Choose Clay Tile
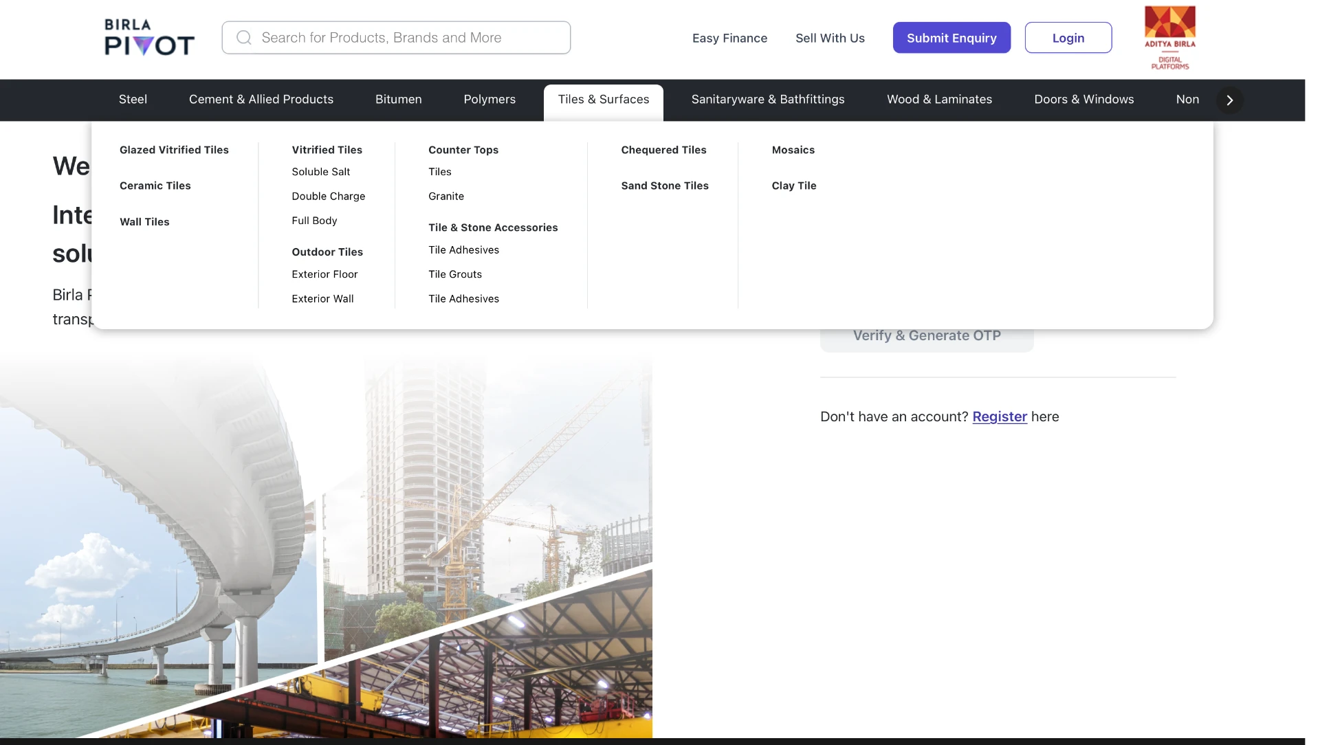Screen dimensions: 1320x745 click(x=794, y=186)
